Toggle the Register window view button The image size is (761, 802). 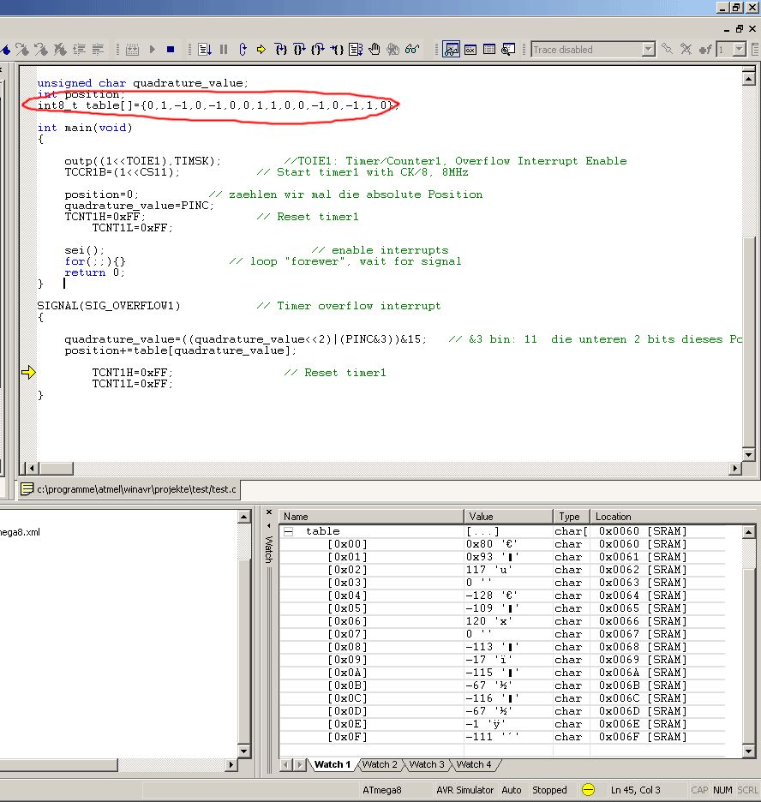coord(470,50)
